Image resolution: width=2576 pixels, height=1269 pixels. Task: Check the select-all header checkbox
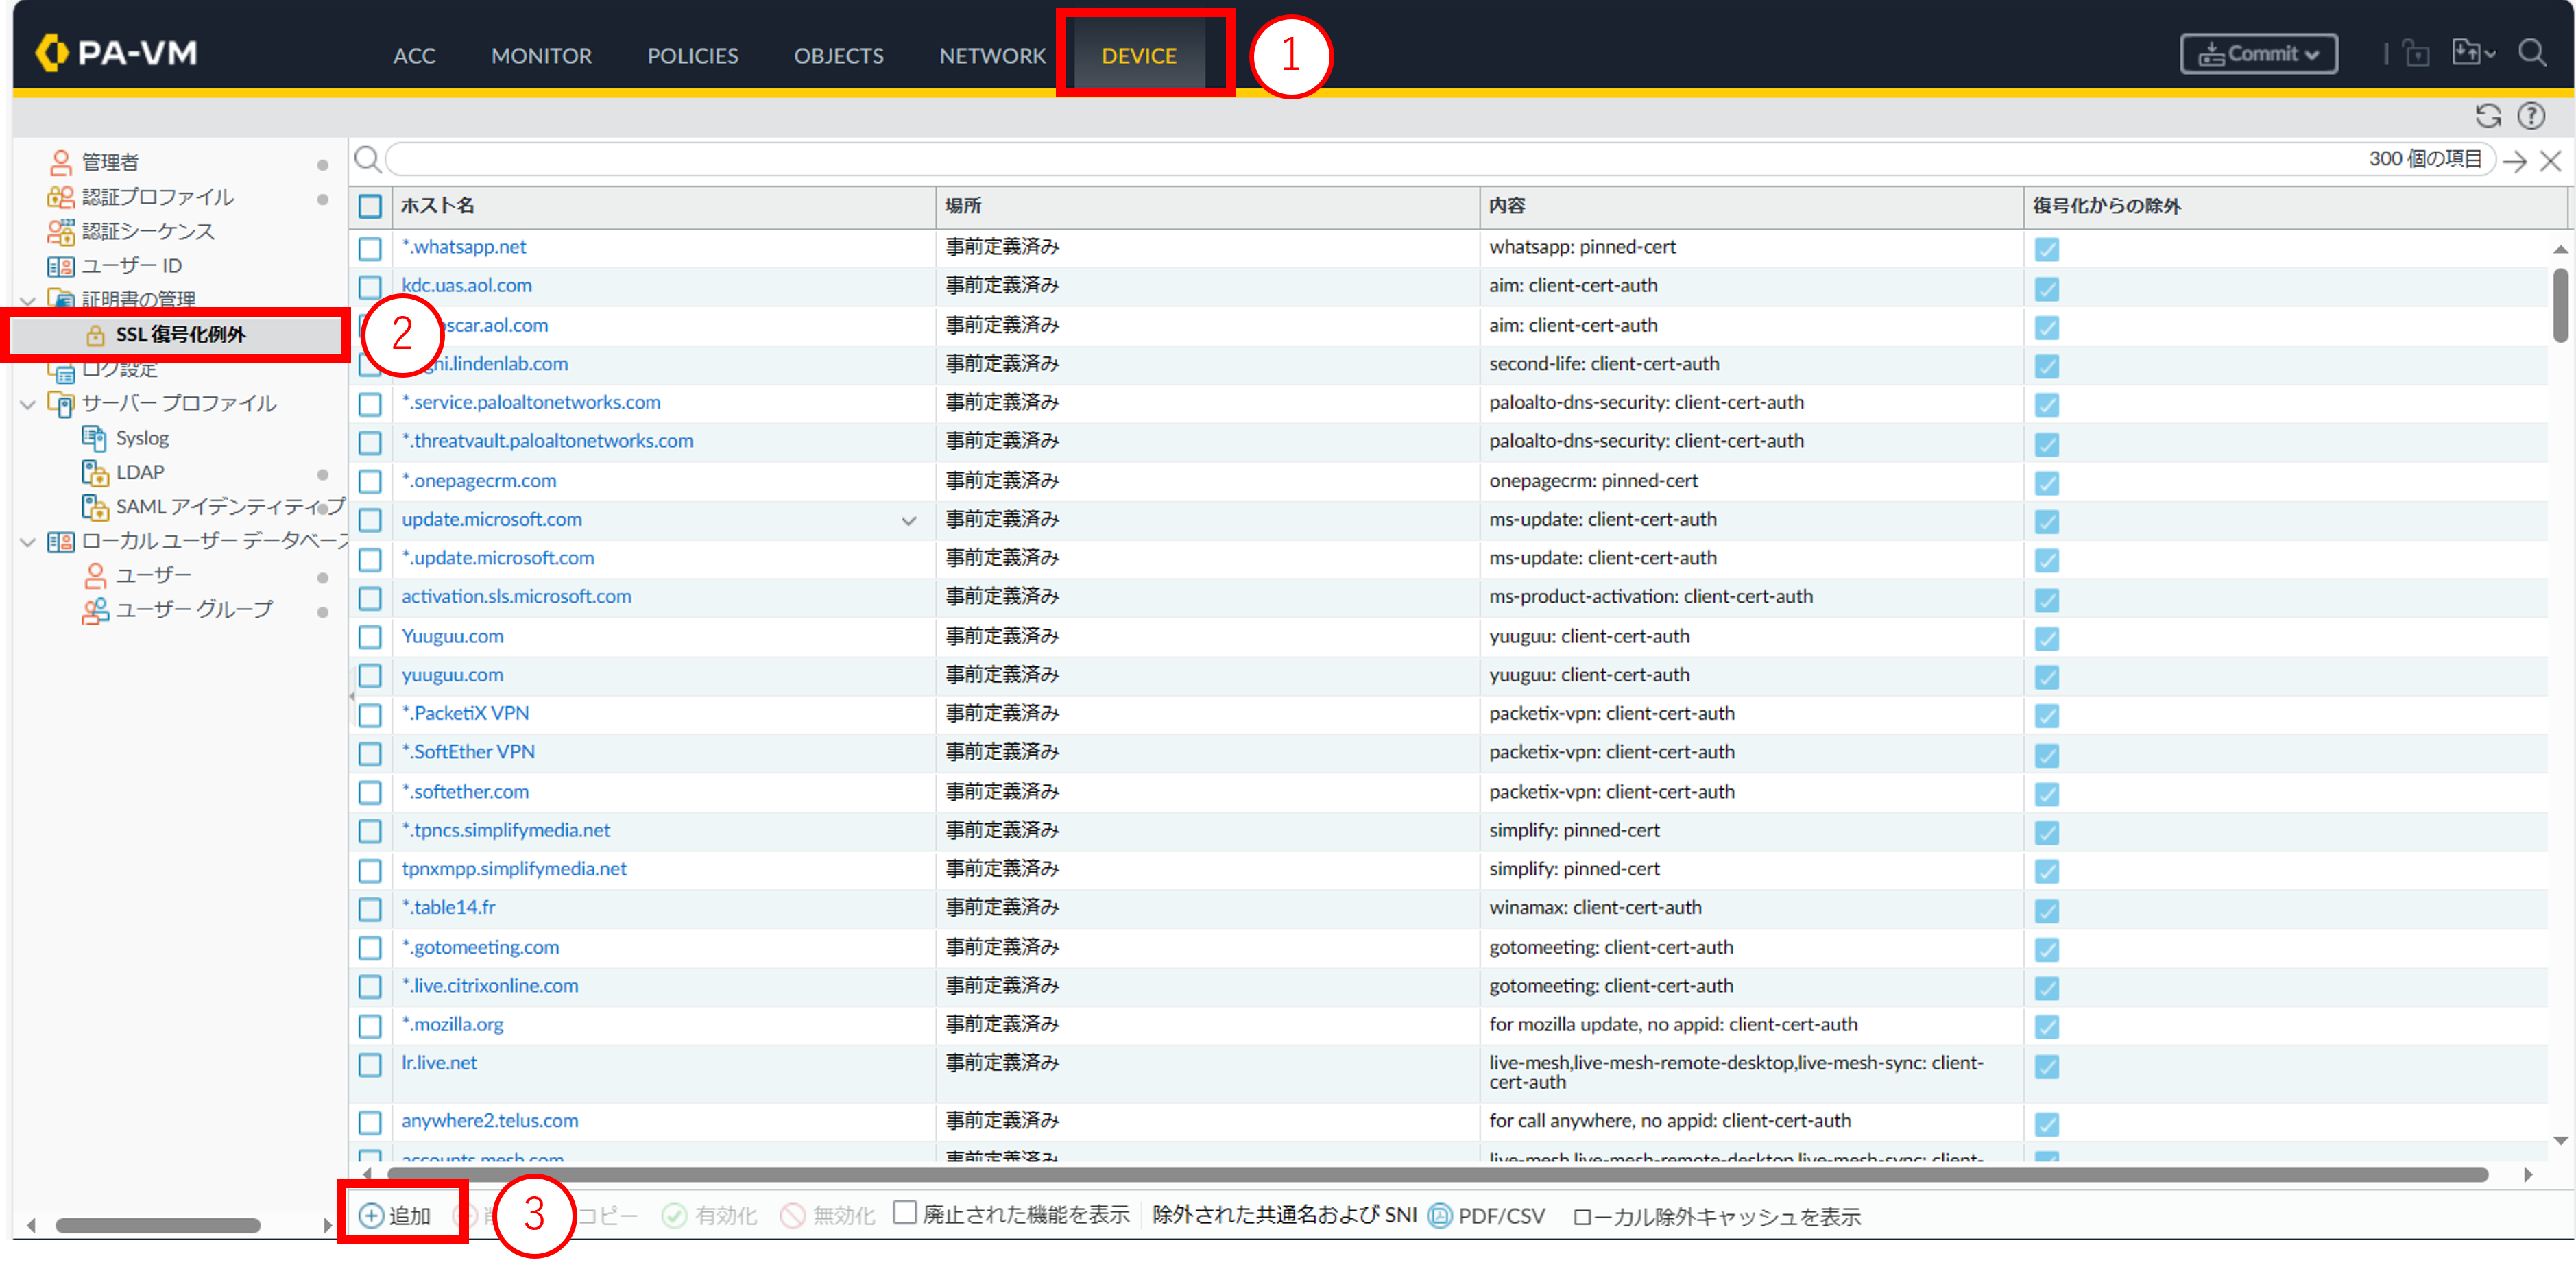pyautogui.click(x=370, y=206)
